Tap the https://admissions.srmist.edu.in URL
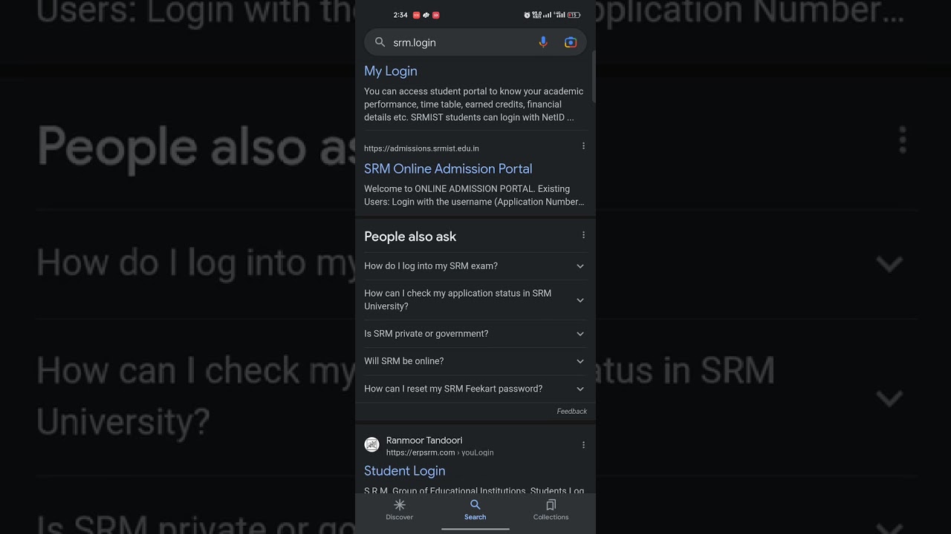951x534 pixels. click(x=421, y=148)
